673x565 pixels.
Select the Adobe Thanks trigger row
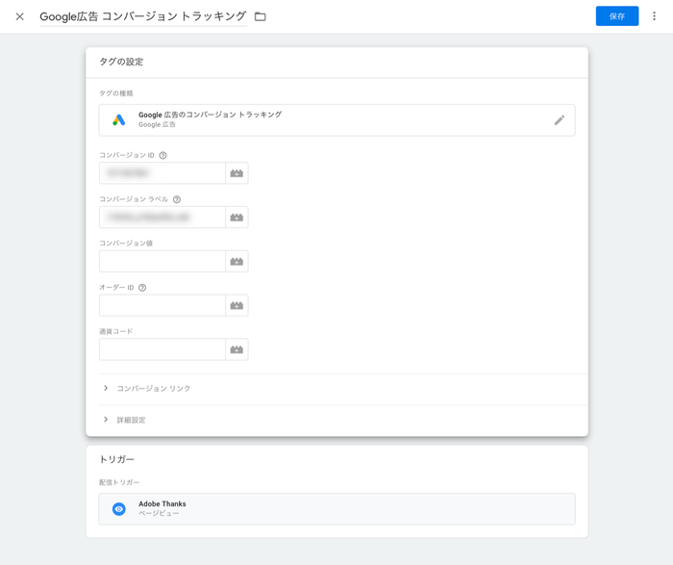(336, 509)
